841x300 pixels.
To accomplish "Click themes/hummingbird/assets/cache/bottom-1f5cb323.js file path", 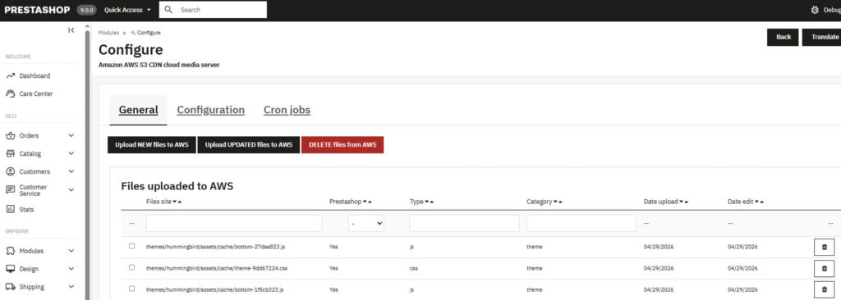I will [x=215, y=289].
